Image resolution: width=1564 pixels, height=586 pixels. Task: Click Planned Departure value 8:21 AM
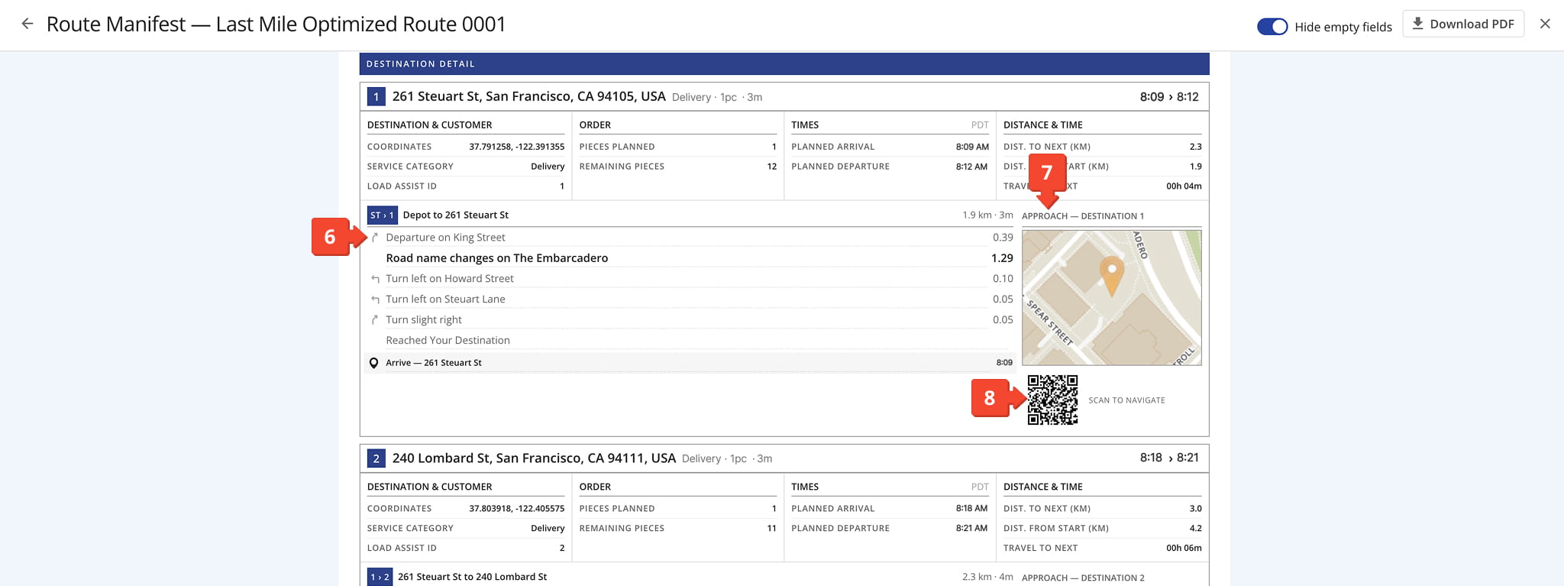pos(971,529)
